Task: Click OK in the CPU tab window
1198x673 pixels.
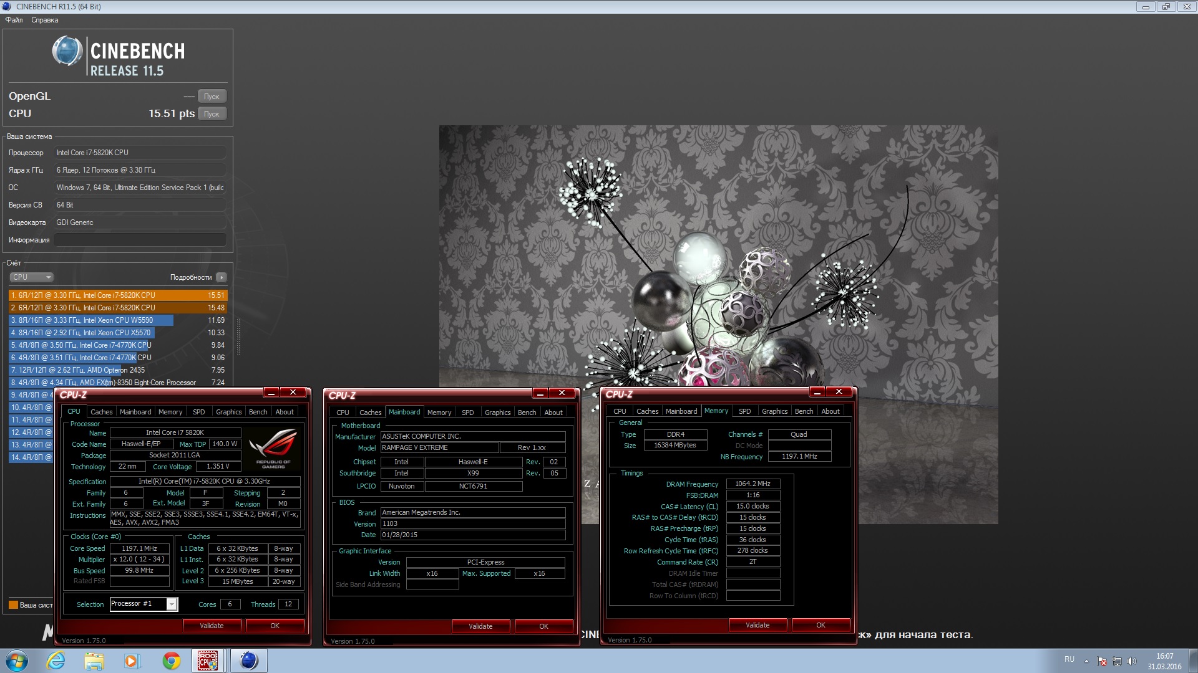Action: click(275, 626)
